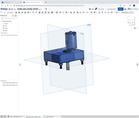Click the Onshape logo

point(4,9)
